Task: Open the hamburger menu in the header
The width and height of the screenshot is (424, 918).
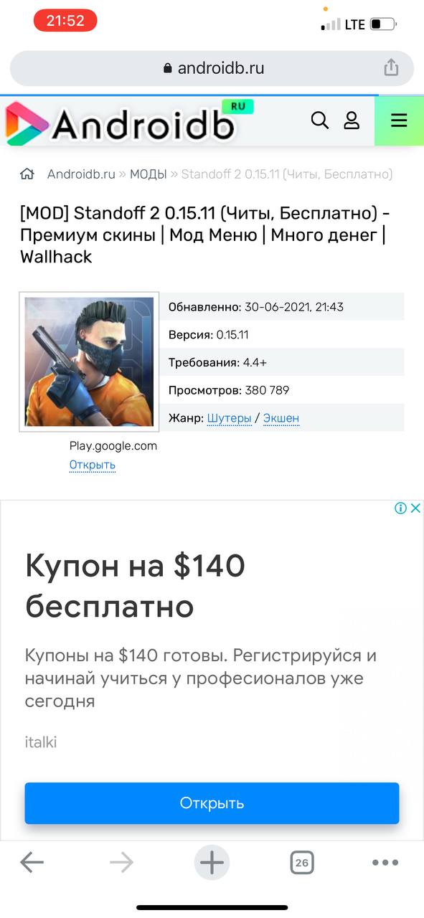Action: [x=399, y=120]
